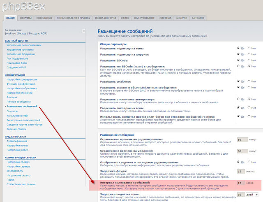Screen dimensions: 263x202
Task: Open Настройки Jabber link
Action: click(x=17, y=150)
